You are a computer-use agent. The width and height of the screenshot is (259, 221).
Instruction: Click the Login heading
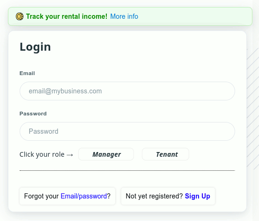tap(35, 47)
